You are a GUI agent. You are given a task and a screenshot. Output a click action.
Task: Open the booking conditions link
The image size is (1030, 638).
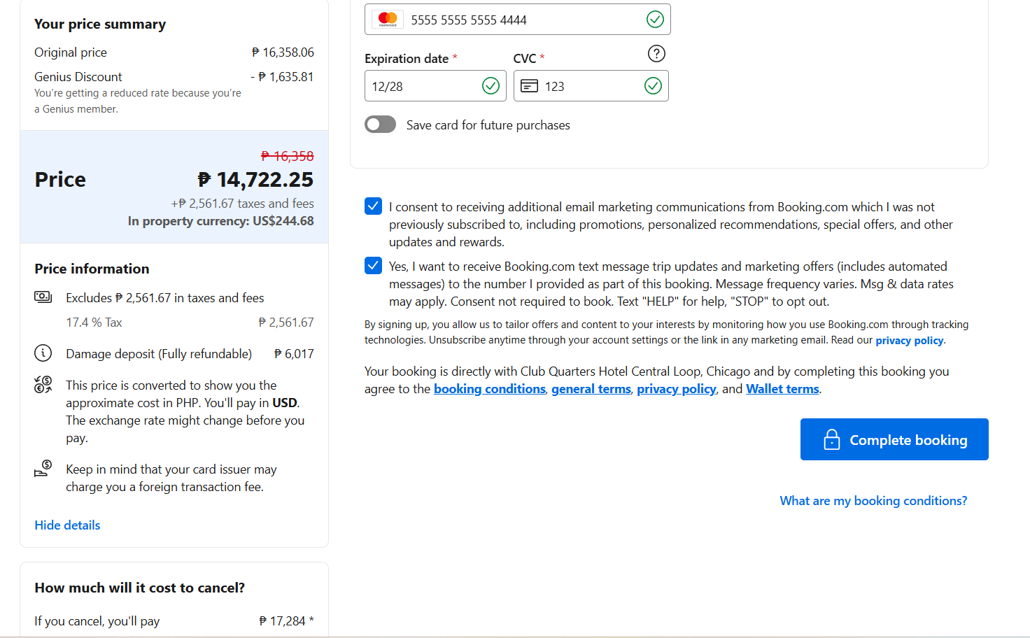click(x=489, y=389)
